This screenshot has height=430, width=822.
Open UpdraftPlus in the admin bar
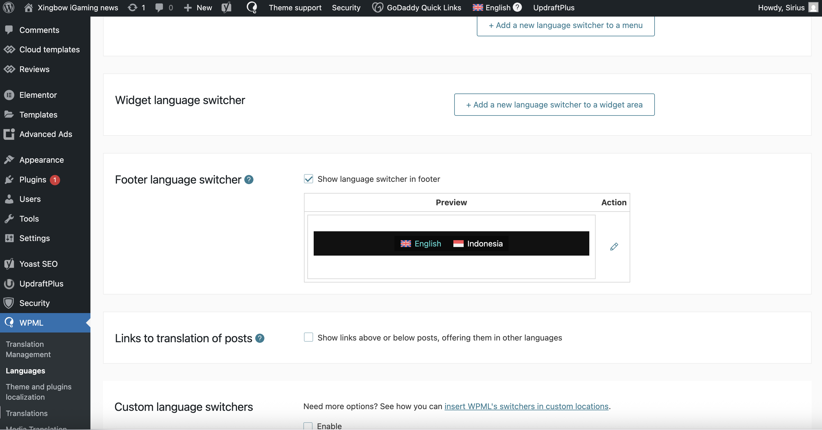[554, 8]
